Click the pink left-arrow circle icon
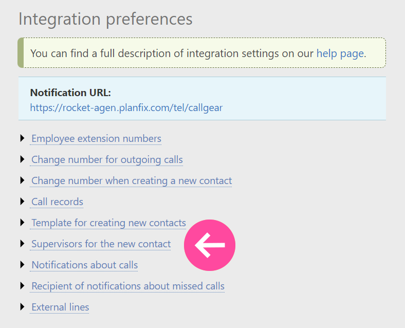 coord(210,245)
